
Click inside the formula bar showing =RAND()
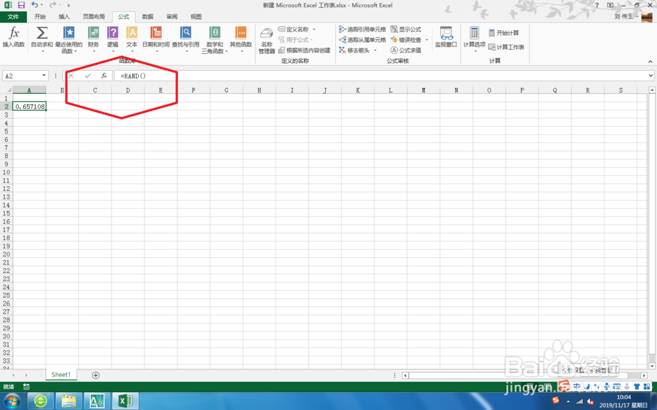(164, 75)
